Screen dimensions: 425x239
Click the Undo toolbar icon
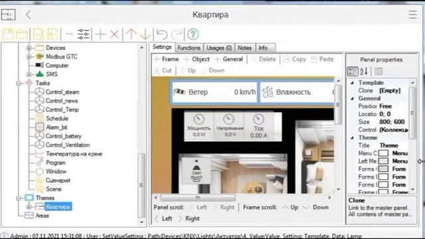[x=162, y=34]
